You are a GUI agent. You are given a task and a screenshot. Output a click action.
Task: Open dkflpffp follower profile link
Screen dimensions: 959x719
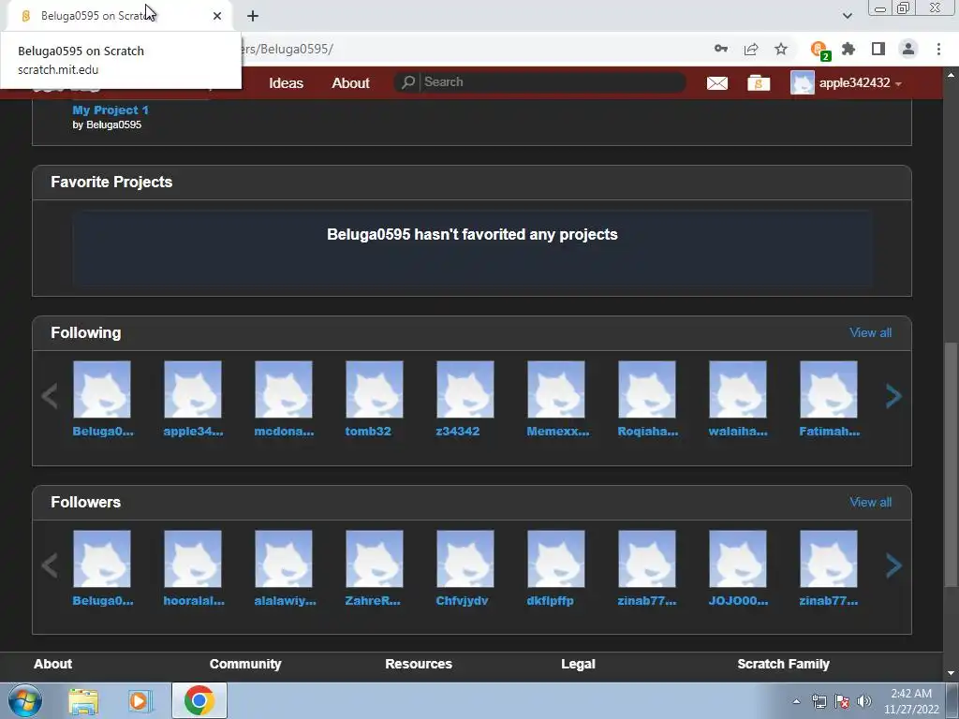pos(550,600)
